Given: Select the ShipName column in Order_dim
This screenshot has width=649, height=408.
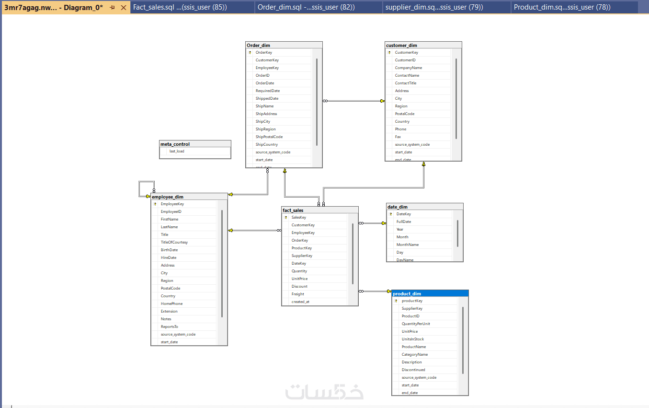Looking at the screenshot, I should [x=279, y=106].
